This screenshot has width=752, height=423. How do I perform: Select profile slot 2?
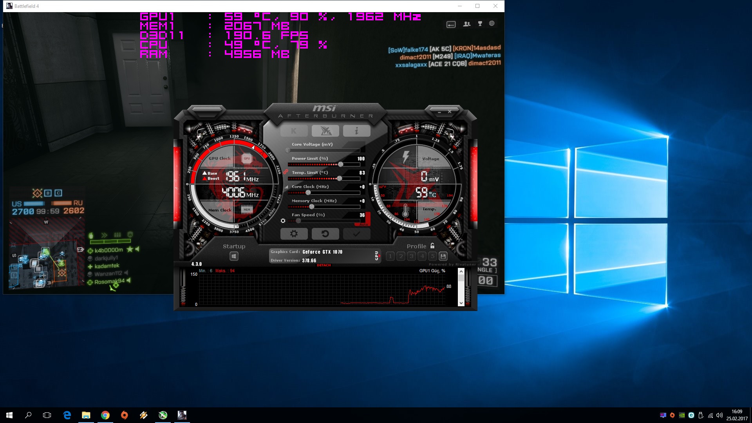pos(401,256)
